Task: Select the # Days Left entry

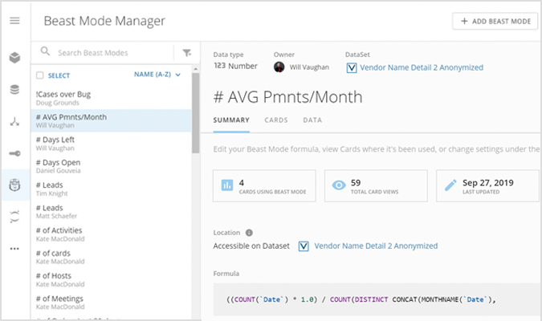Action: tap(112, 144)
